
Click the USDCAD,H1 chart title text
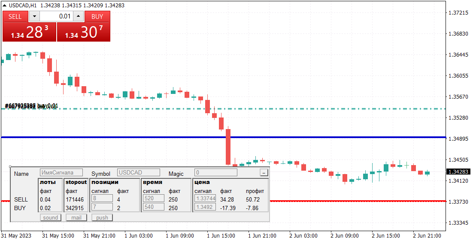pos(23,6)
